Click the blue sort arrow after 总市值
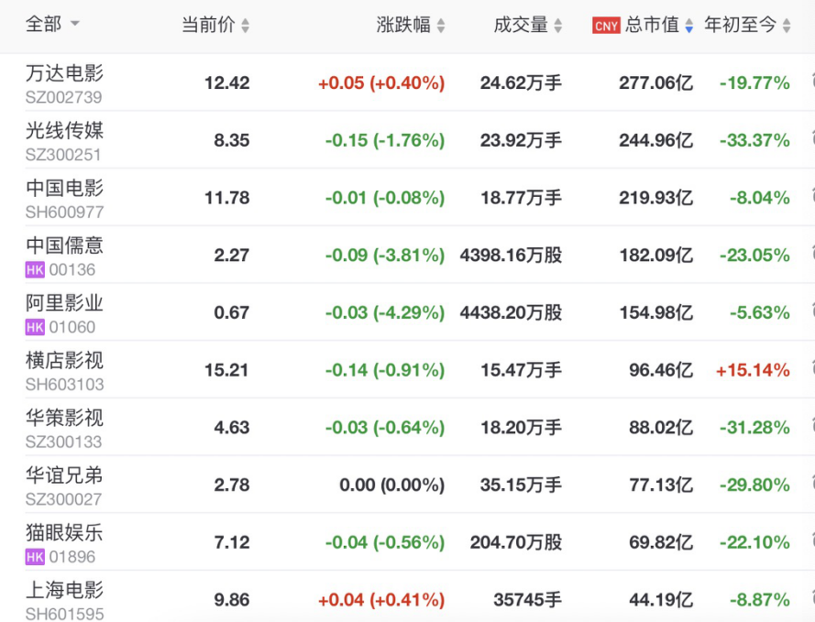Image resolution: width=815 pixels, height=622 pixels. click(688, 27)
